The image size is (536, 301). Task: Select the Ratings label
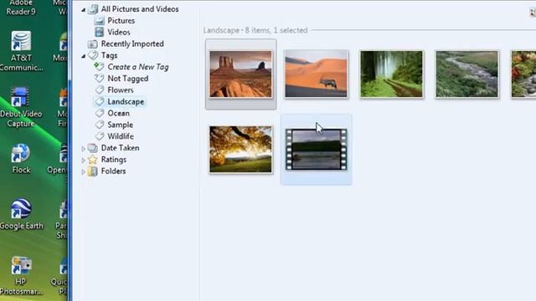(114, 160)
